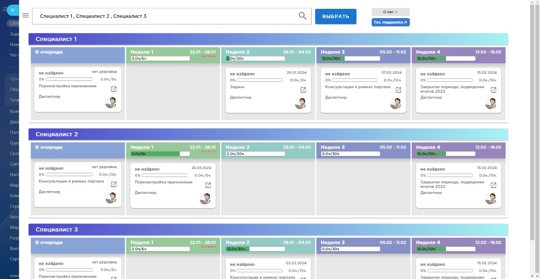
Task: Click date 29.01.2024 on Задача card
Action: click(x=297, y=72)
